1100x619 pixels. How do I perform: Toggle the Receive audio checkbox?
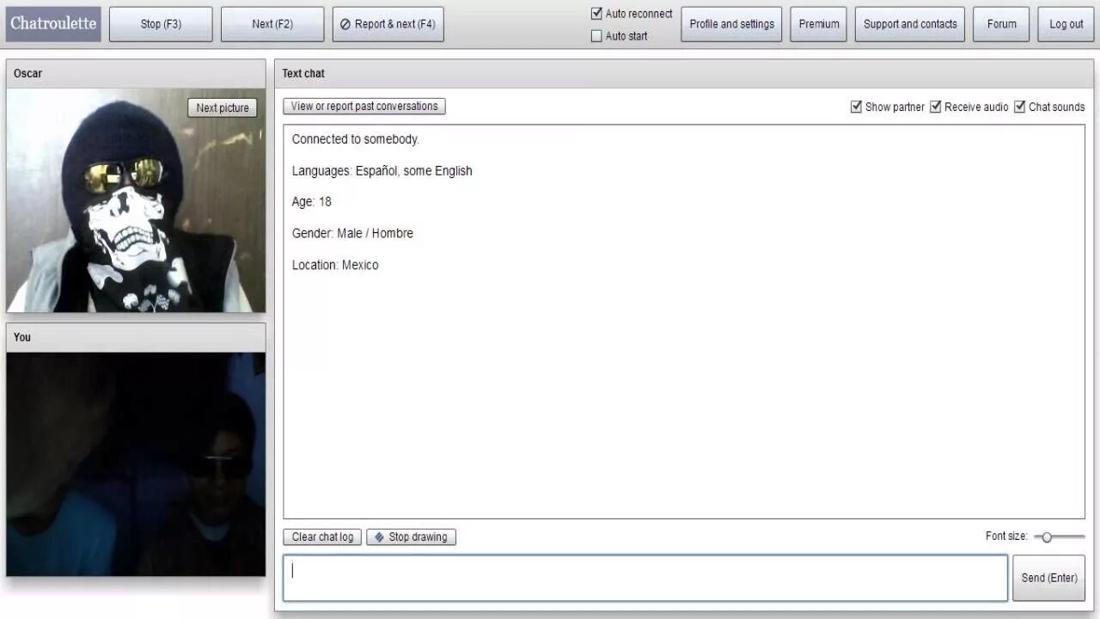935,107
